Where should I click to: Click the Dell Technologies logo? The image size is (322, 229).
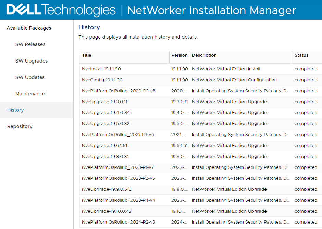pos(61,10)
